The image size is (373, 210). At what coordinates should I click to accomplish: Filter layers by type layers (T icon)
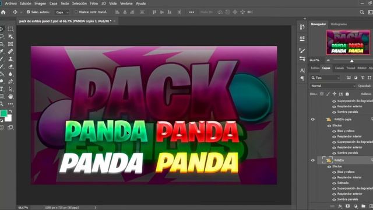pyautogui.click(x=363, y=78)
